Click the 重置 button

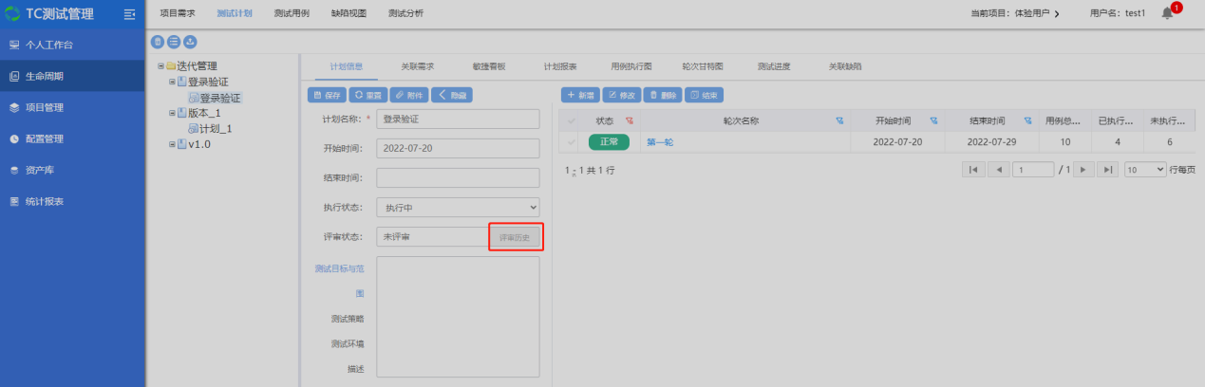tap(367, 95)
